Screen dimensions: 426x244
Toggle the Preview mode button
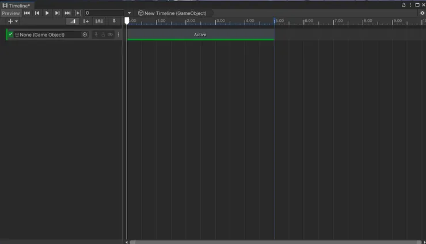(11, 13)
